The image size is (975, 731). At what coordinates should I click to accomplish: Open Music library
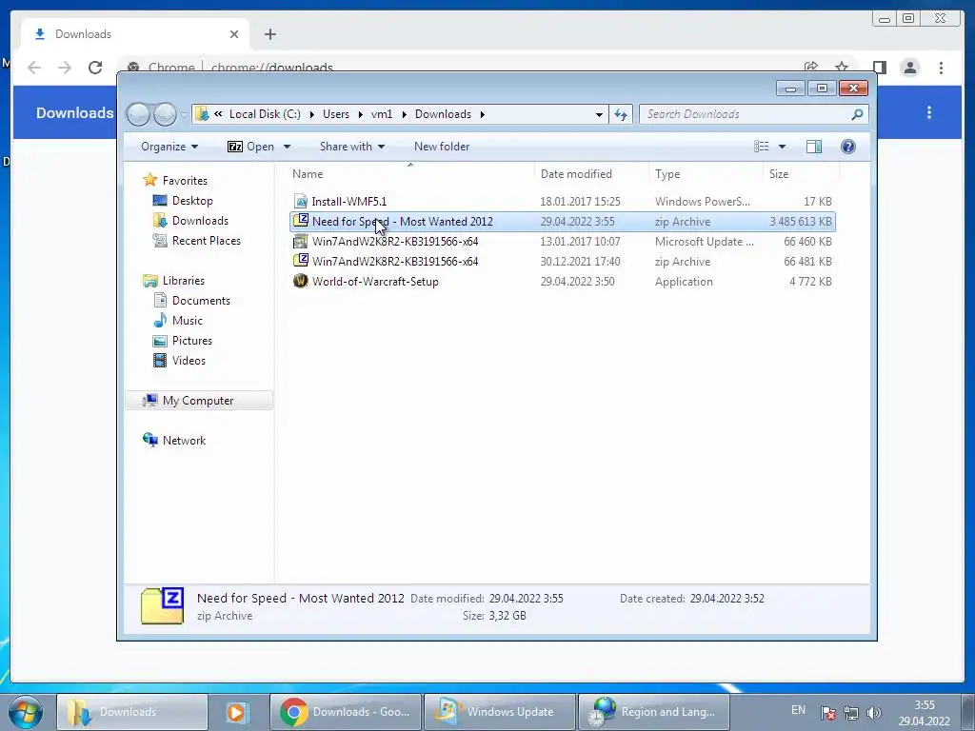[188, 320]
